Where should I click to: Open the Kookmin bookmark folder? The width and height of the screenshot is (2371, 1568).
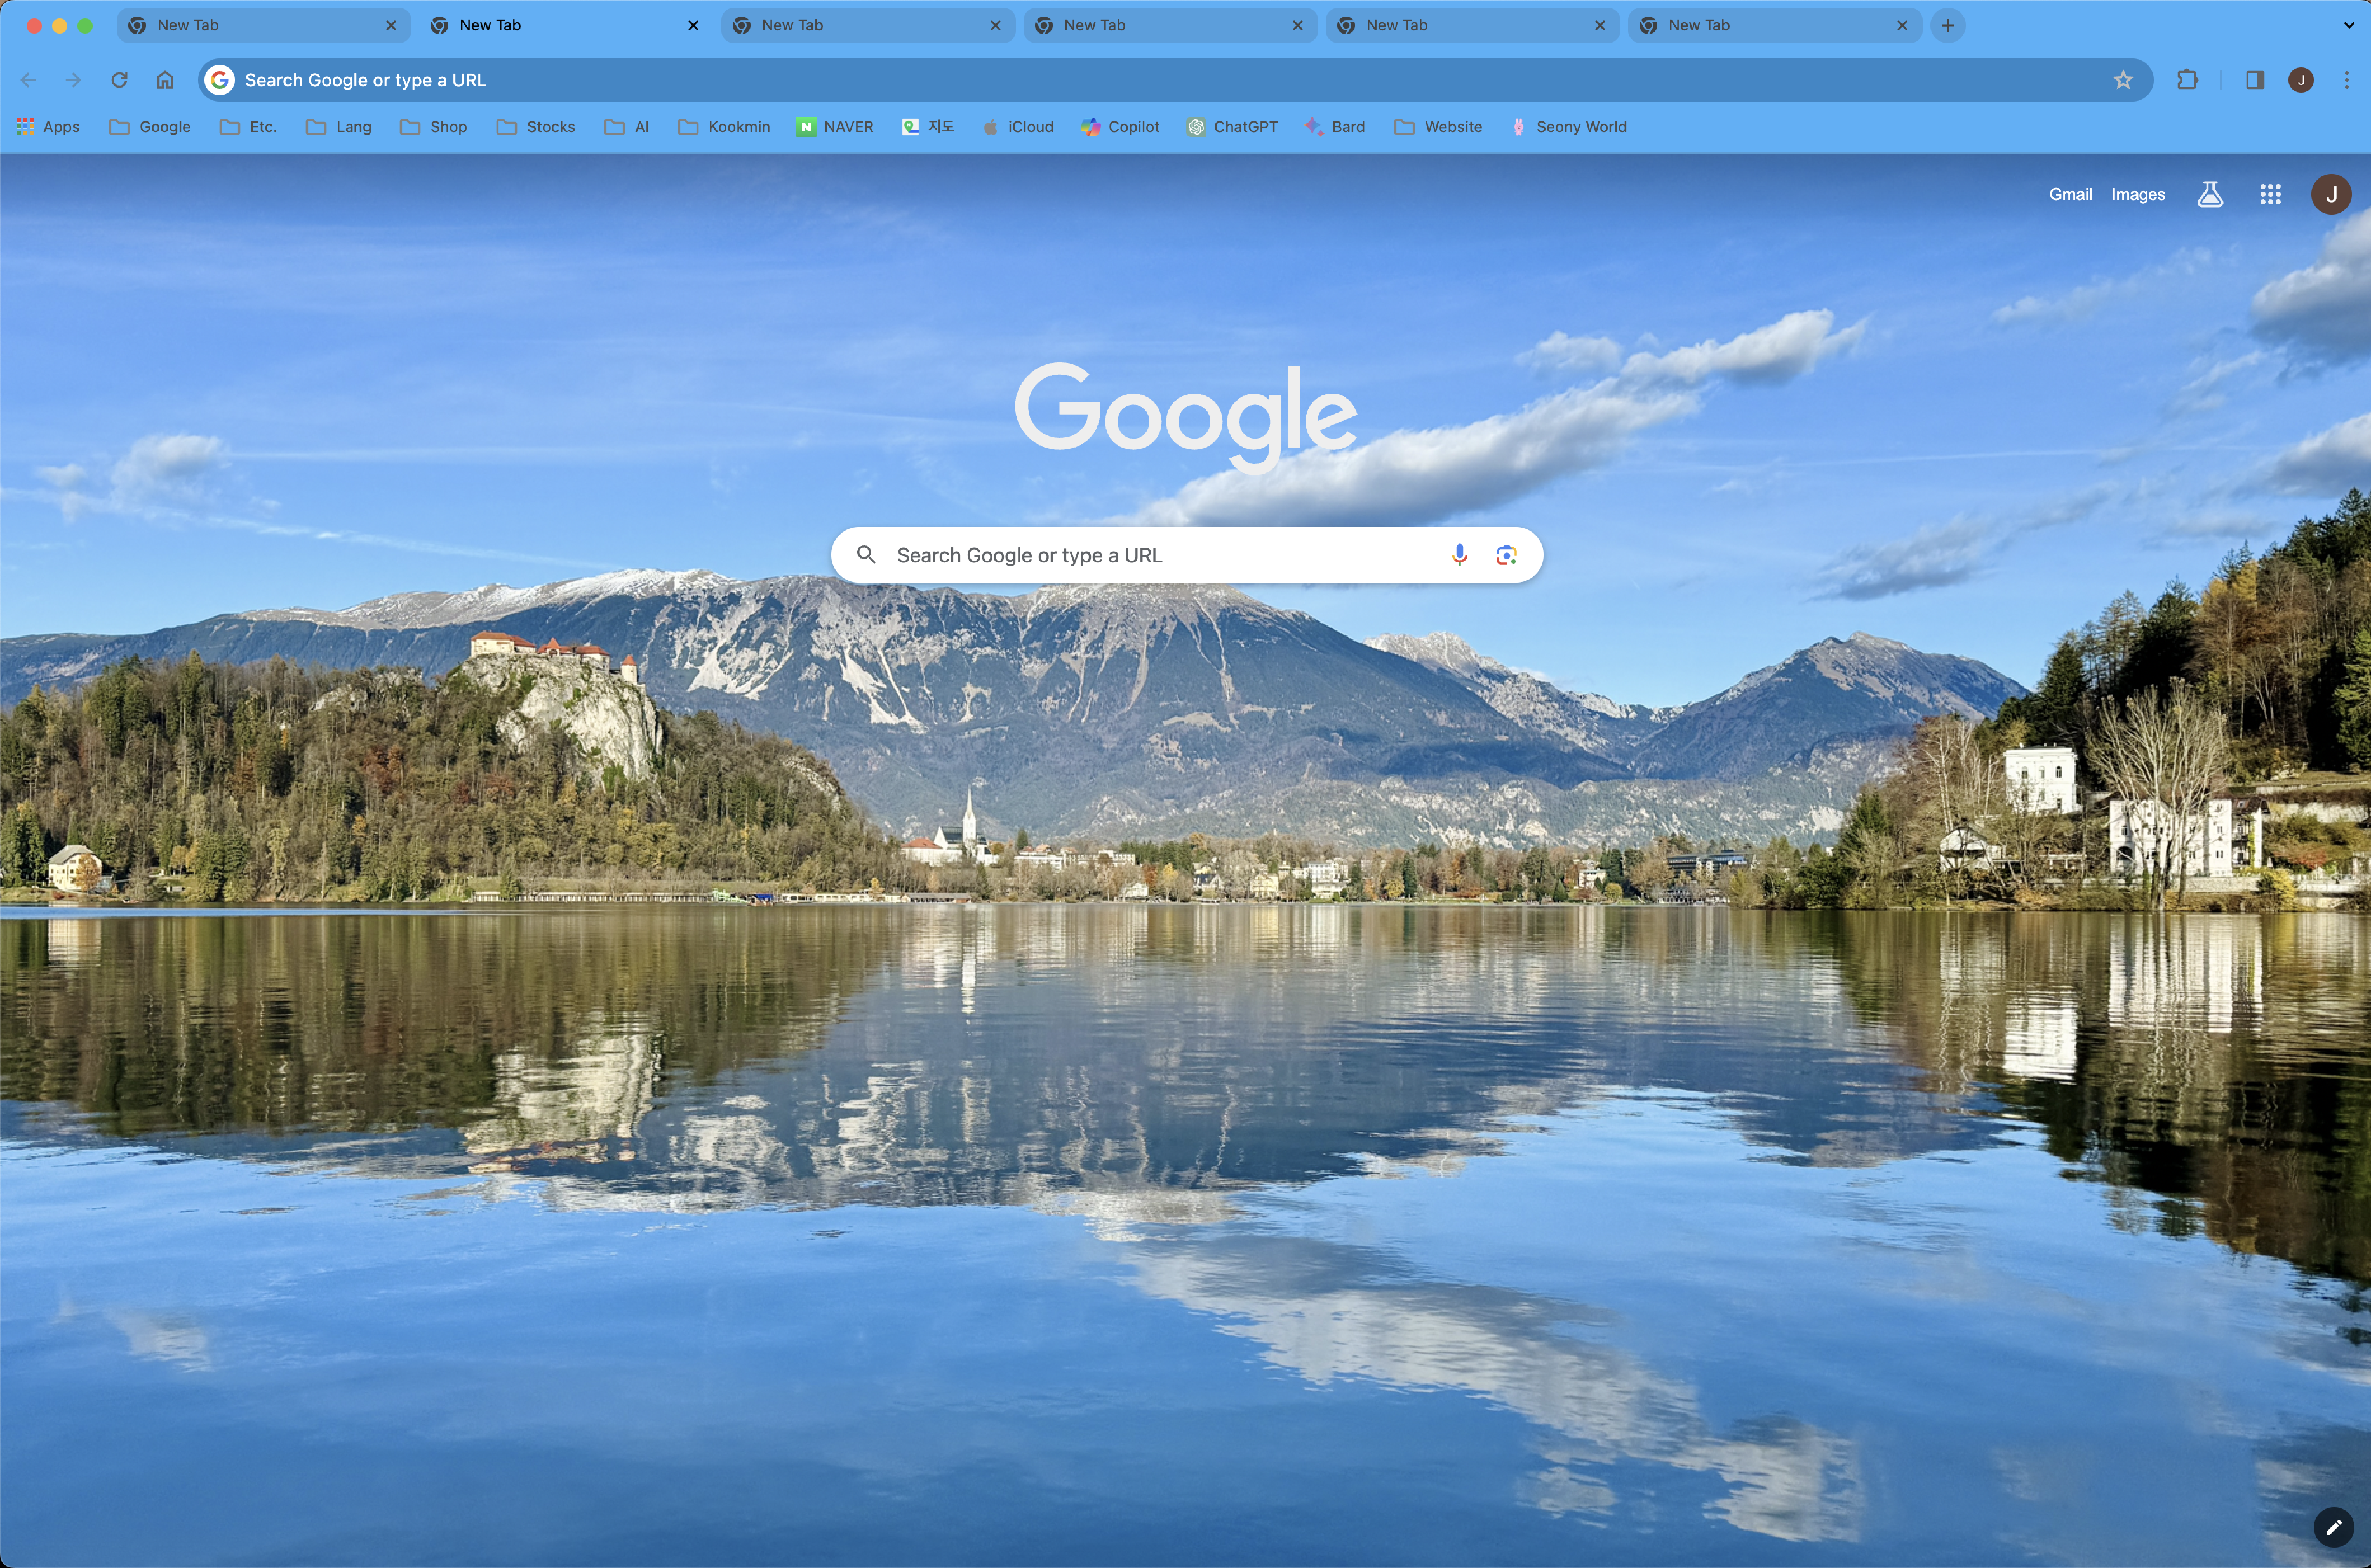(x=724, y=127)
